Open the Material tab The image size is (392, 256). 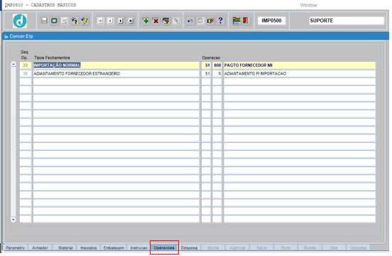pos(65,247)
